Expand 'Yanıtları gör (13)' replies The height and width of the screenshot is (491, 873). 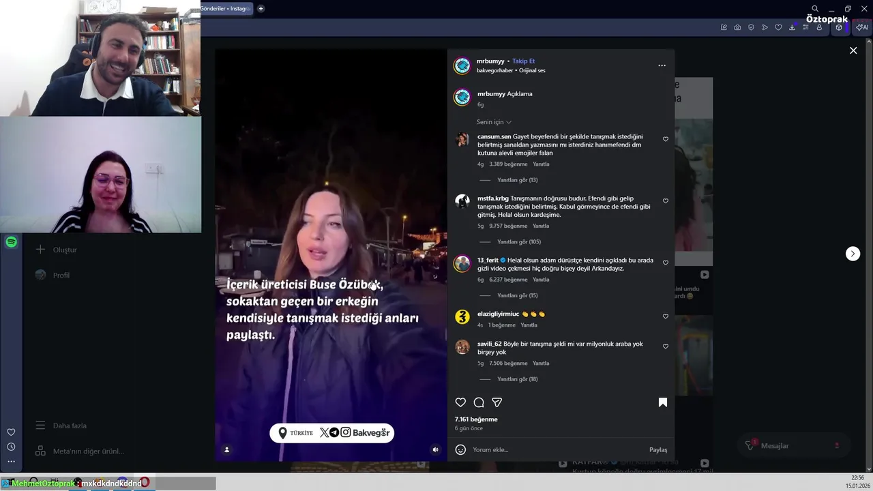click(517, 180)
